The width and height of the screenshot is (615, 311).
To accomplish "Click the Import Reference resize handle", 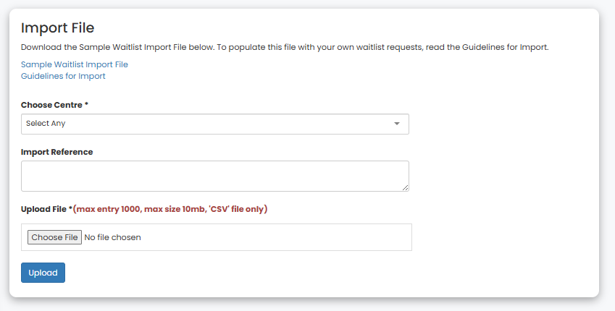I will (x=405, y=187).
